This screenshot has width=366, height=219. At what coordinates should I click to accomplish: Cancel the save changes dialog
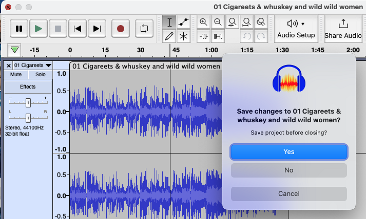click(x=288, y=193)
